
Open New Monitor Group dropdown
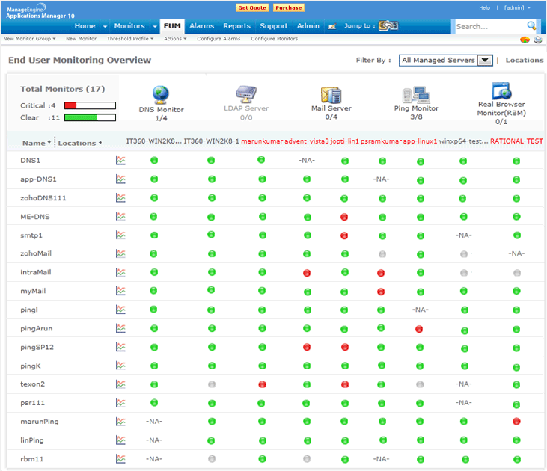tap(30, 39)
